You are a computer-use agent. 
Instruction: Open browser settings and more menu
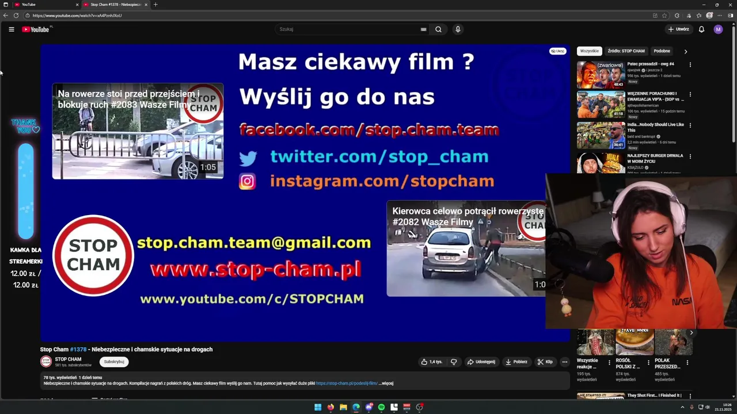720,16
